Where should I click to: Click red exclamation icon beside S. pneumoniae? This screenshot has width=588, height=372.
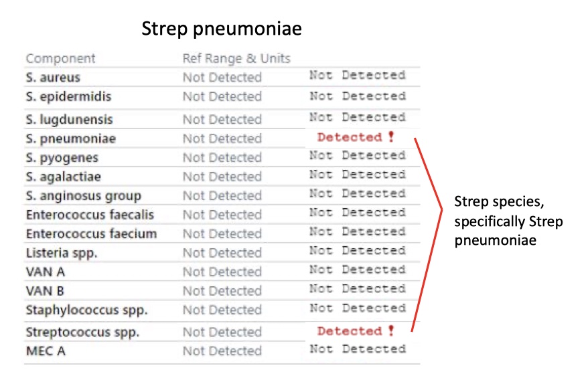391,136
